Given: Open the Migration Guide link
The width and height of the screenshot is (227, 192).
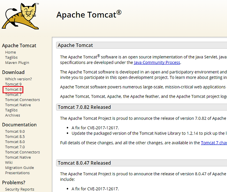Looking at the screenshot, I should coord(20,168).
